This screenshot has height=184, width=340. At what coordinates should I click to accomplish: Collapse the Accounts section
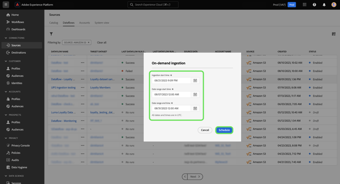point(6,92)
